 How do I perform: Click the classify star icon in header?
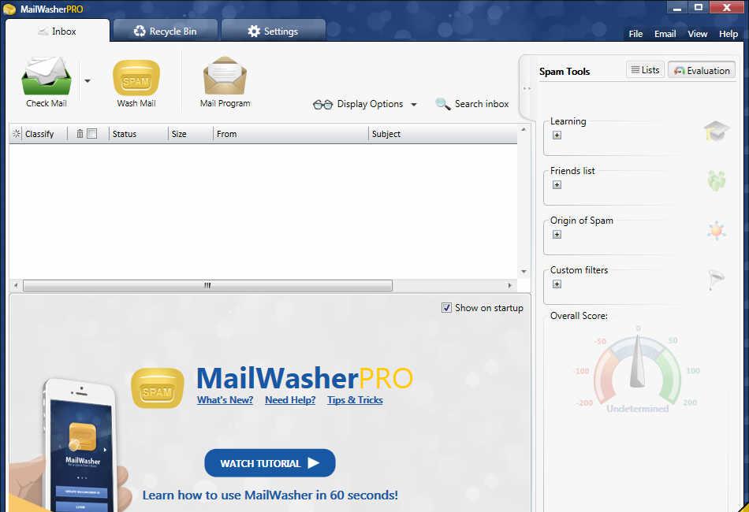coord(17,134)
